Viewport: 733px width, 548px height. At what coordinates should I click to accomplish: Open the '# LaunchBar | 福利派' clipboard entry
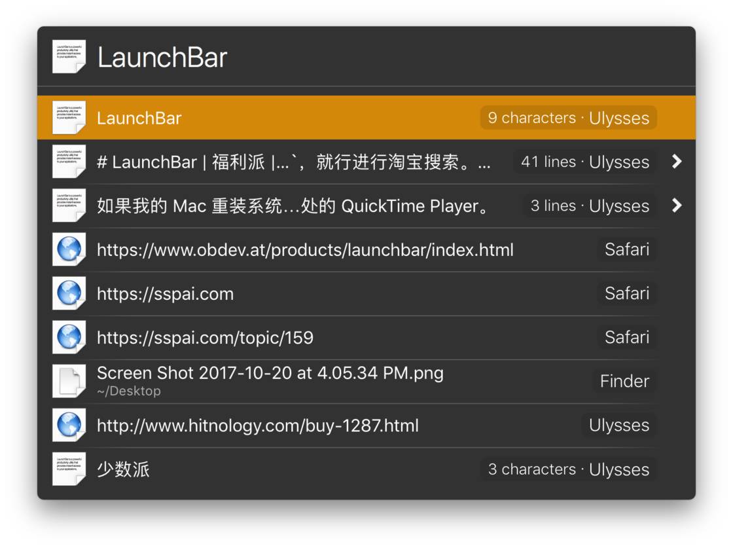(366, 162)
